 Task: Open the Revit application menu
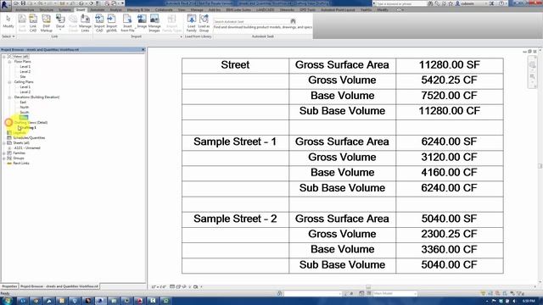pyautogui.click(x=5, y=5)
